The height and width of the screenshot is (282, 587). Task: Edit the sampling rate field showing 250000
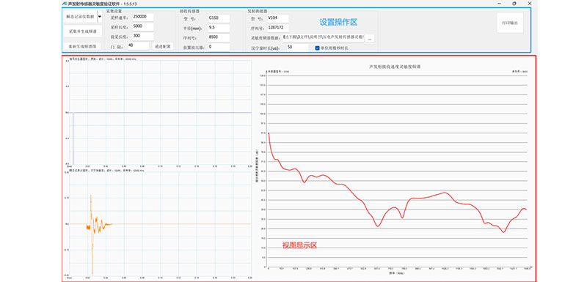[142, 17]
